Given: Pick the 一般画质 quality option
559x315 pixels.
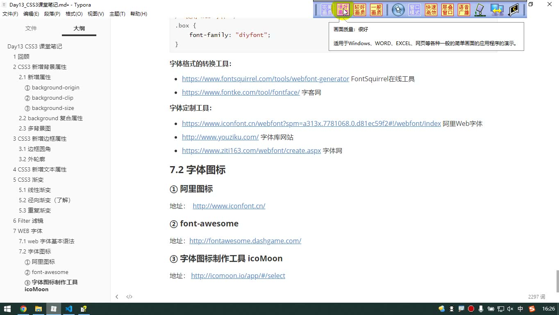Looking at the screenshot, I should 376,10.
